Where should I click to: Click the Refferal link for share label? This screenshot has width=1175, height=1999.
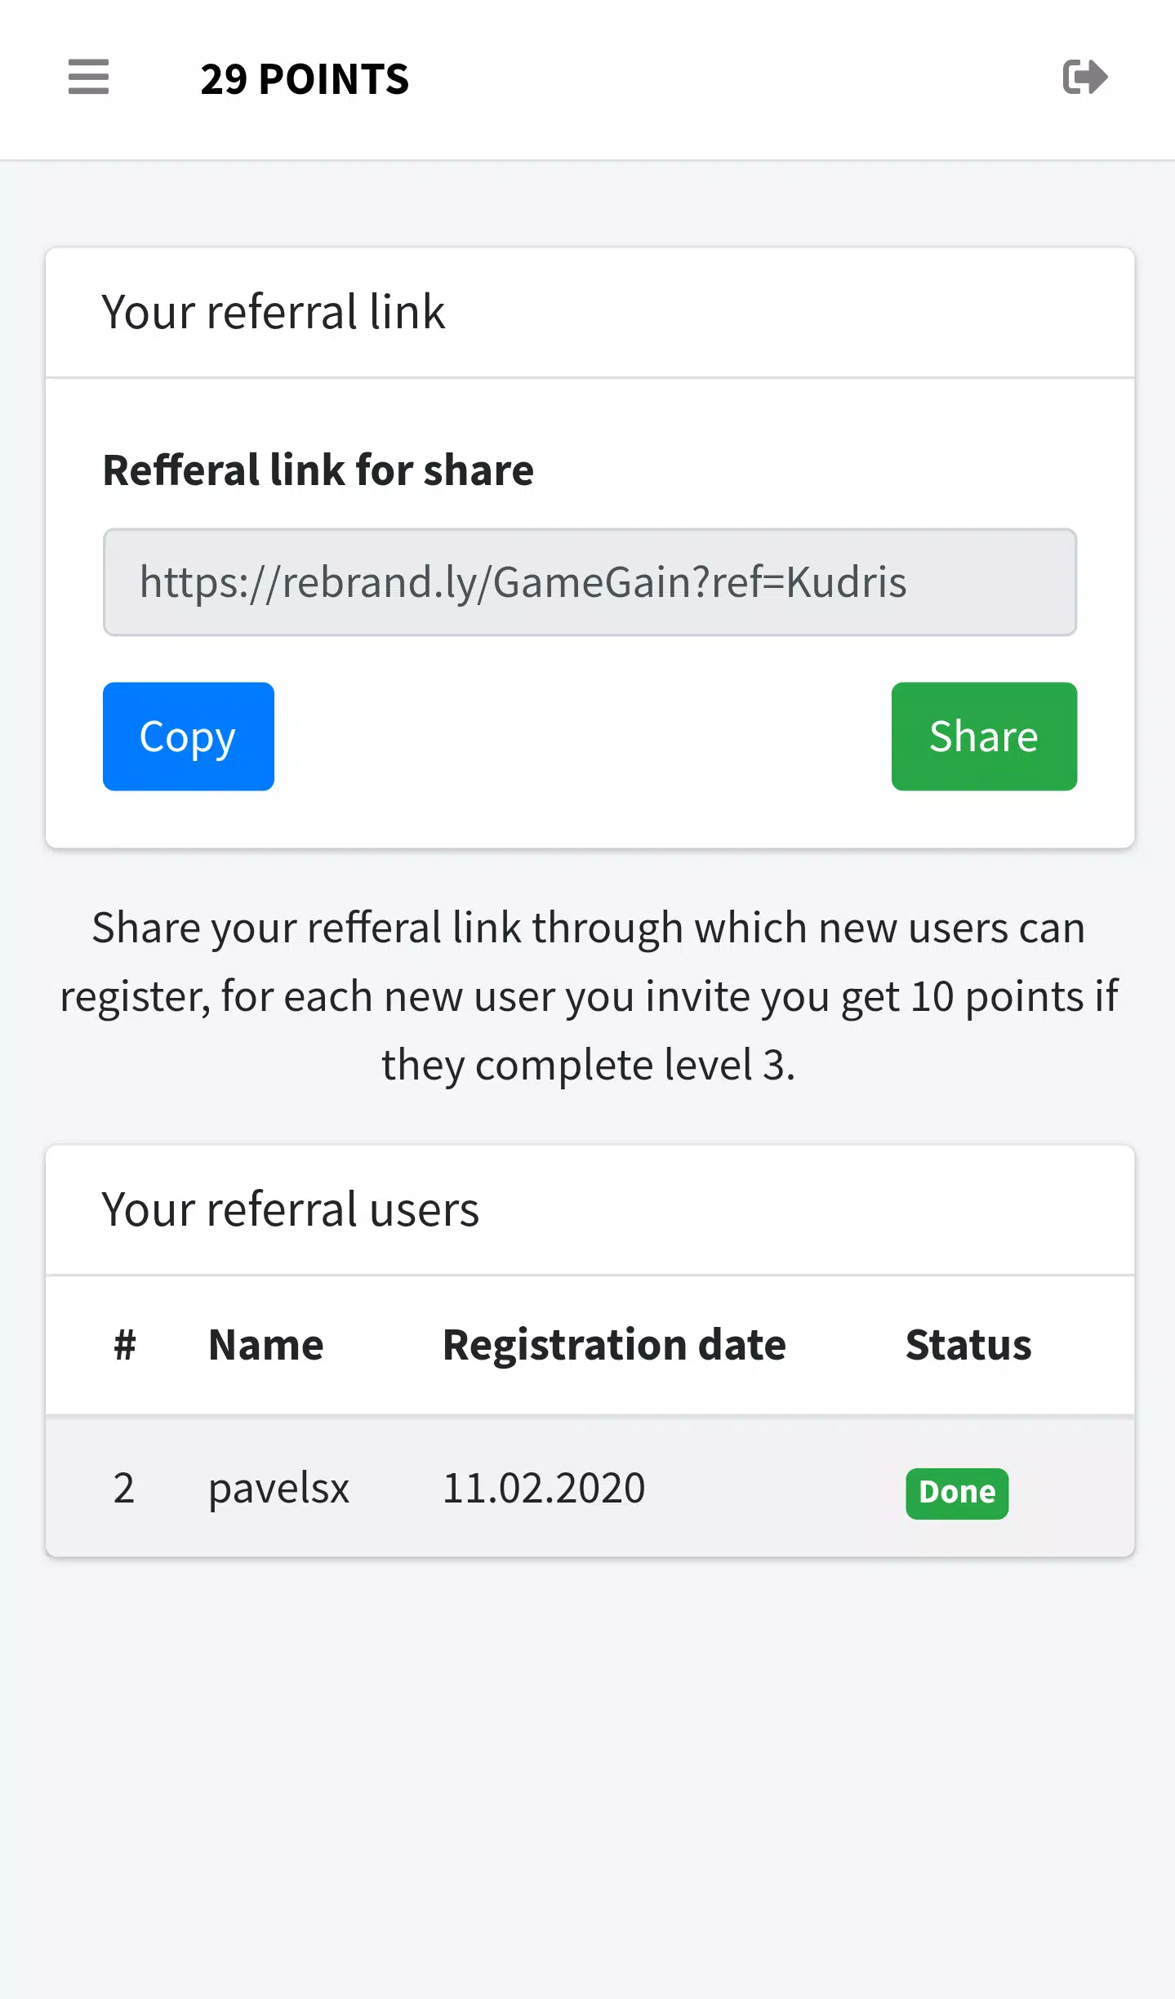click(x=318, y=470)
